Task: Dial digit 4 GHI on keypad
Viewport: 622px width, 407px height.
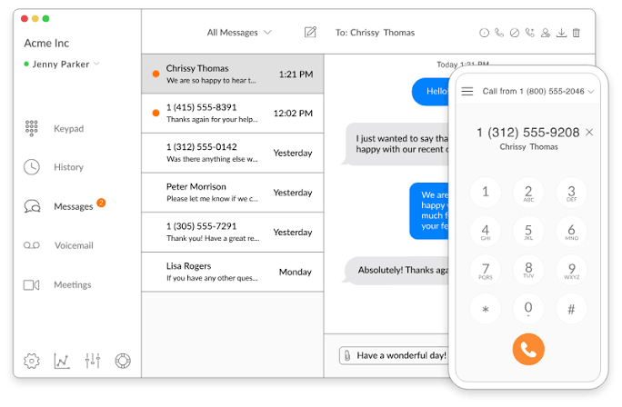Action: click(x=486, y=231)
